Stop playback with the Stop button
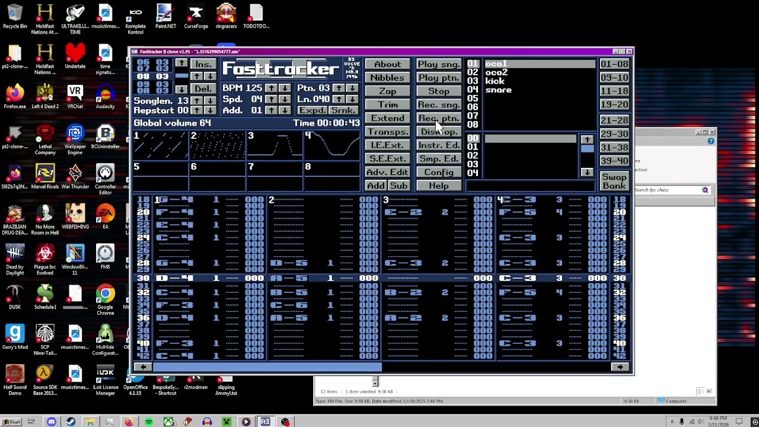The height and width of the screenshot is (427, 759). pyautogui.click(x=439, y=91)
